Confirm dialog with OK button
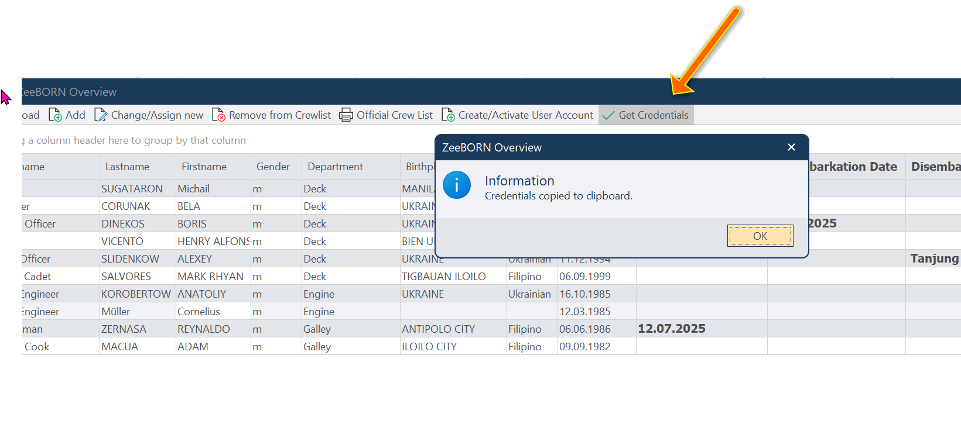 [760, 236]
